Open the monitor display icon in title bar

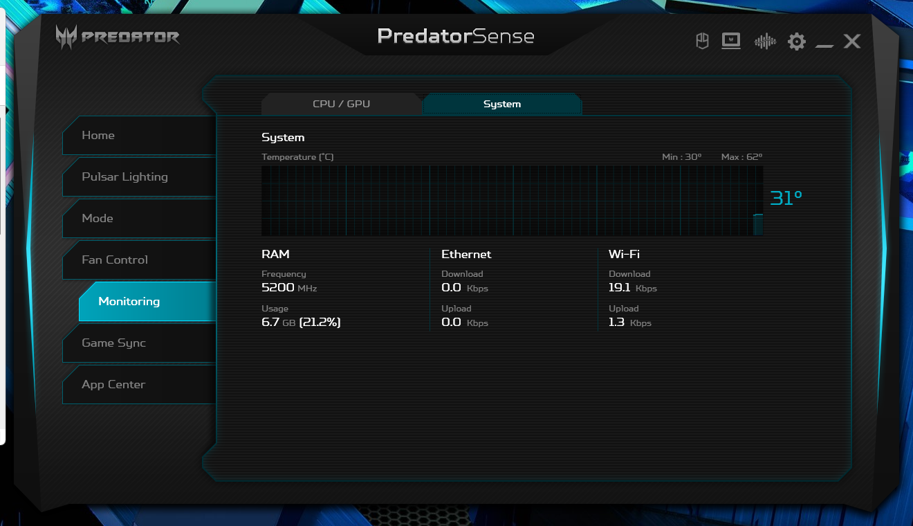(x=731, y=42)
